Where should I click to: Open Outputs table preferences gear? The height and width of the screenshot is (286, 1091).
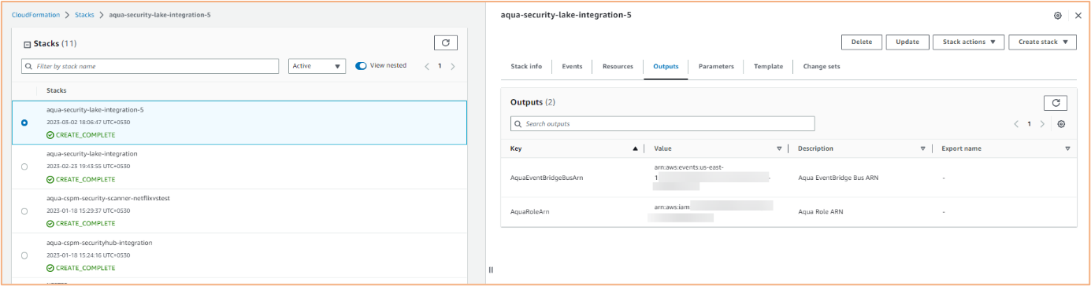(x=1061, y=124)
